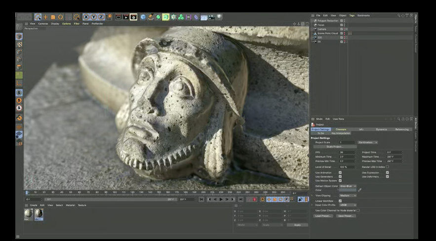Select the Move tool in top toolbar
The image size is (436, 241).
pyautogui.click(x=45, y=17)
